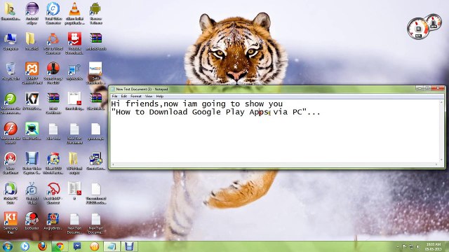The width and height of the screenshot is (449, 252).
Task: Launch Windows Media Player from taskbar
Action: [25, 246]
